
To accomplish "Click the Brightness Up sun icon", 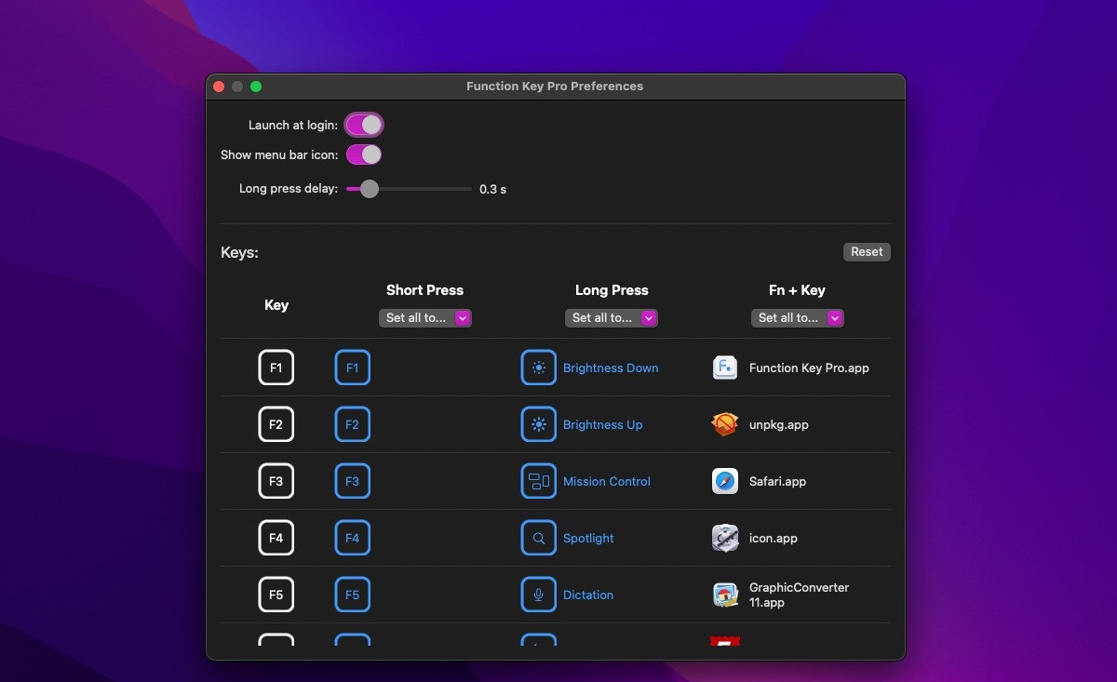I will (538, 424).
